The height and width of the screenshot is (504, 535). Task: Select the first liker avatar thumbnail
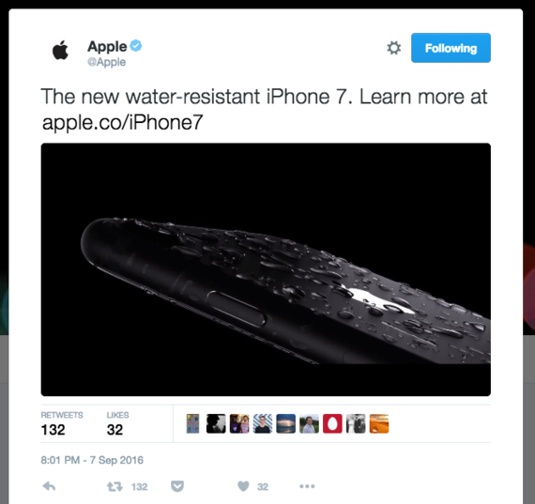click(x=192, y=424)
